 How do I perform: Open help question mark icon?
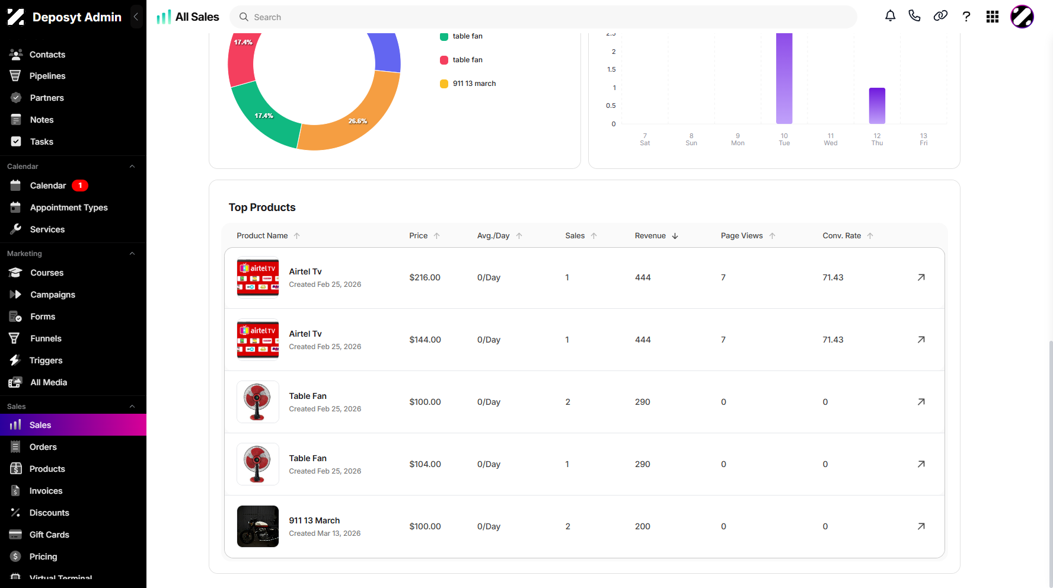click(966, 17)
